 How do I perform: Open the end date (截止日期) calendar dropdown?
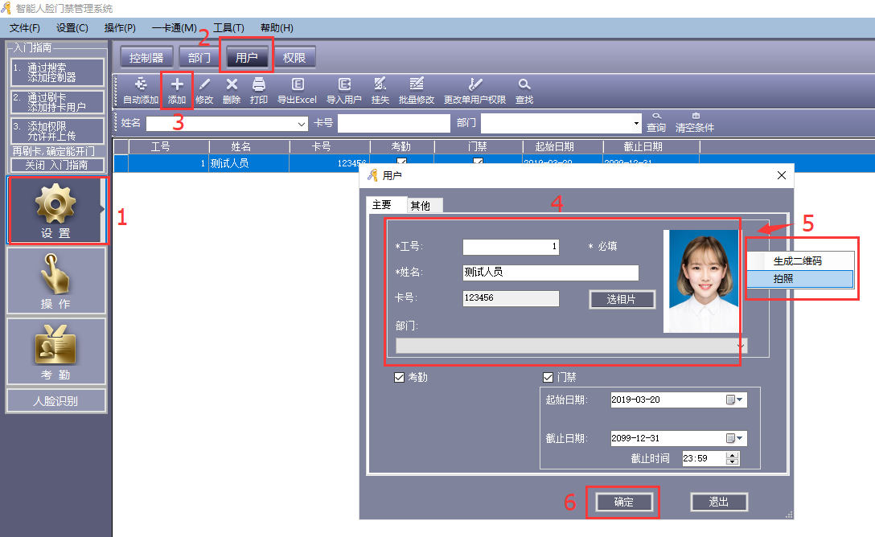click(735, 438)
